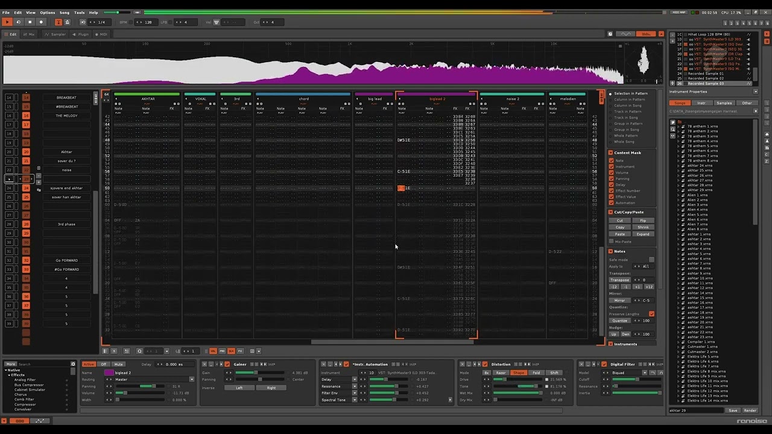Click the Render button
This screenshot has height=434, width=772.
[x=750, y=410]
